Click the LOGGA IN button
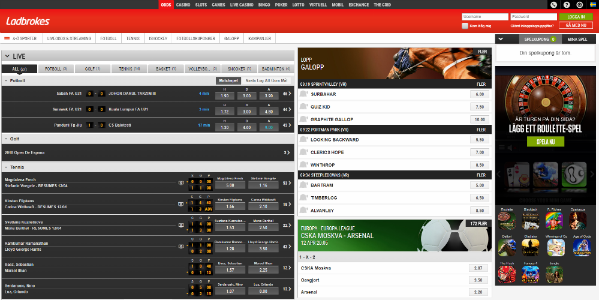599x300 pixels. (x=576, y=17)
